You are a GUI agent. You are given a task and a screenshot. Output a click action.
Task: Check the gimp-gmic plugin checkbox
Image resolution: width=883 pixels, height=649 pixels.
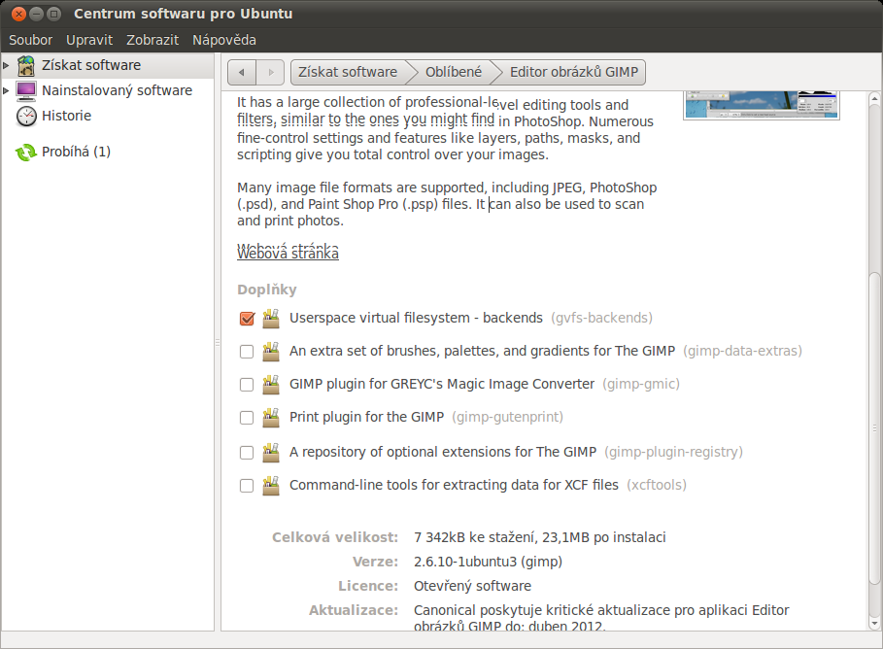click(x=247, y=384)
